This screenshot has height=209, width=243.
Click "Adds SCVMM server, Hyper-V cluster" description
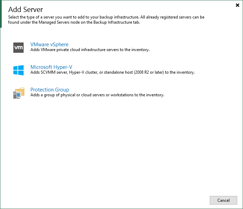click(113, 72)
